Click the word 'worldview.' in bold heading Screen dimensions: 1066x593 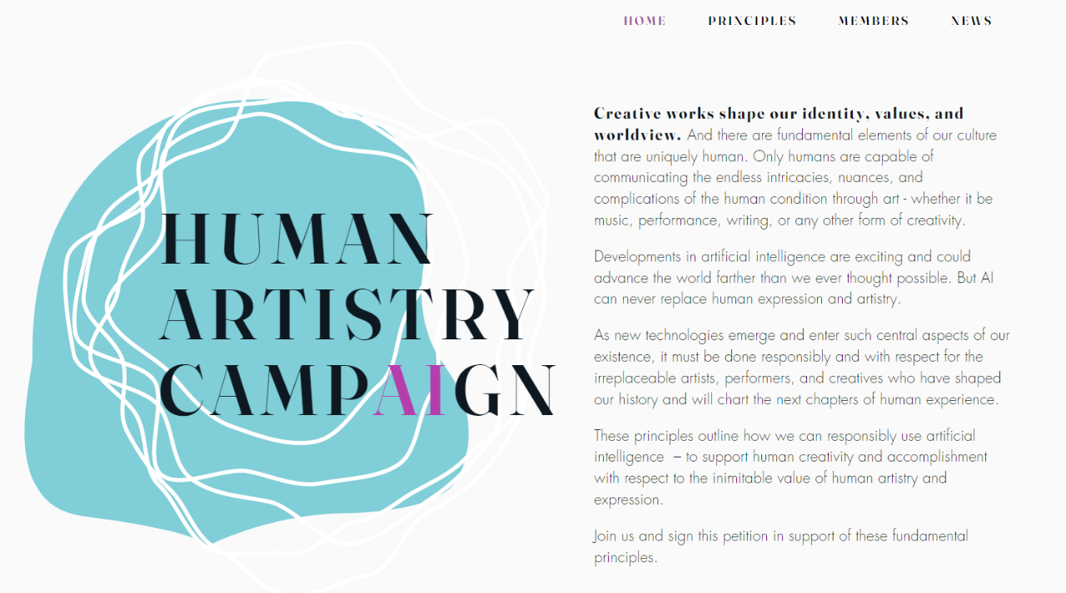[x=638, y=135]
